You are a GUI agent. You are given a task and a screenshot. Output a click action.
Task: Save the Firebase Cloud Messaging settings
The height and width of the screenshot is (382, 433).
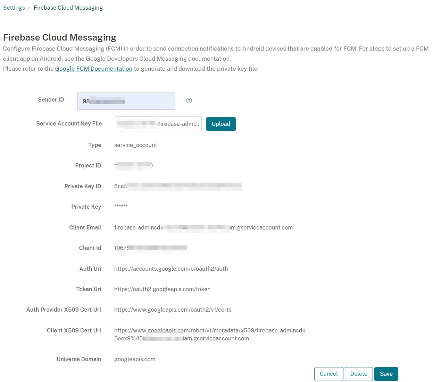point(386,374)
